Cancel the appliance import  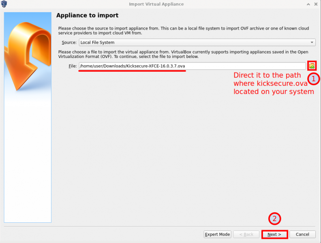click(302, 234)
